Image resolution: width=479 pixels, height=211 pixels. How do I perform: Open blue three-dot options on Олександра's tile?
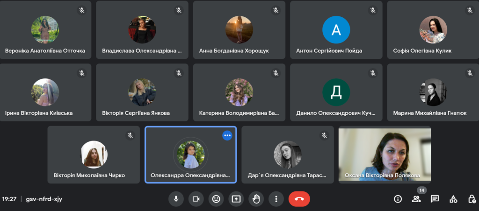(227, 135)
